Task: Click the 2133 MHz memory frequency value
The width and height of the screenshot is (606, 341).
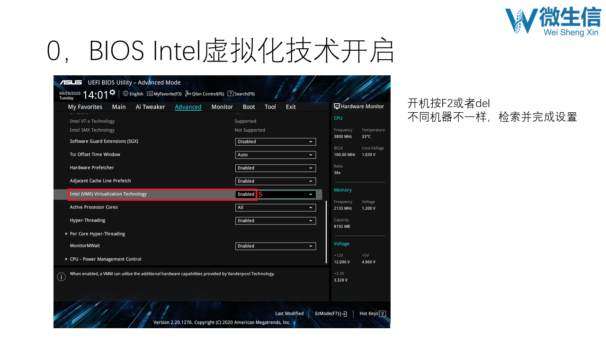Action: click(343, 208)
